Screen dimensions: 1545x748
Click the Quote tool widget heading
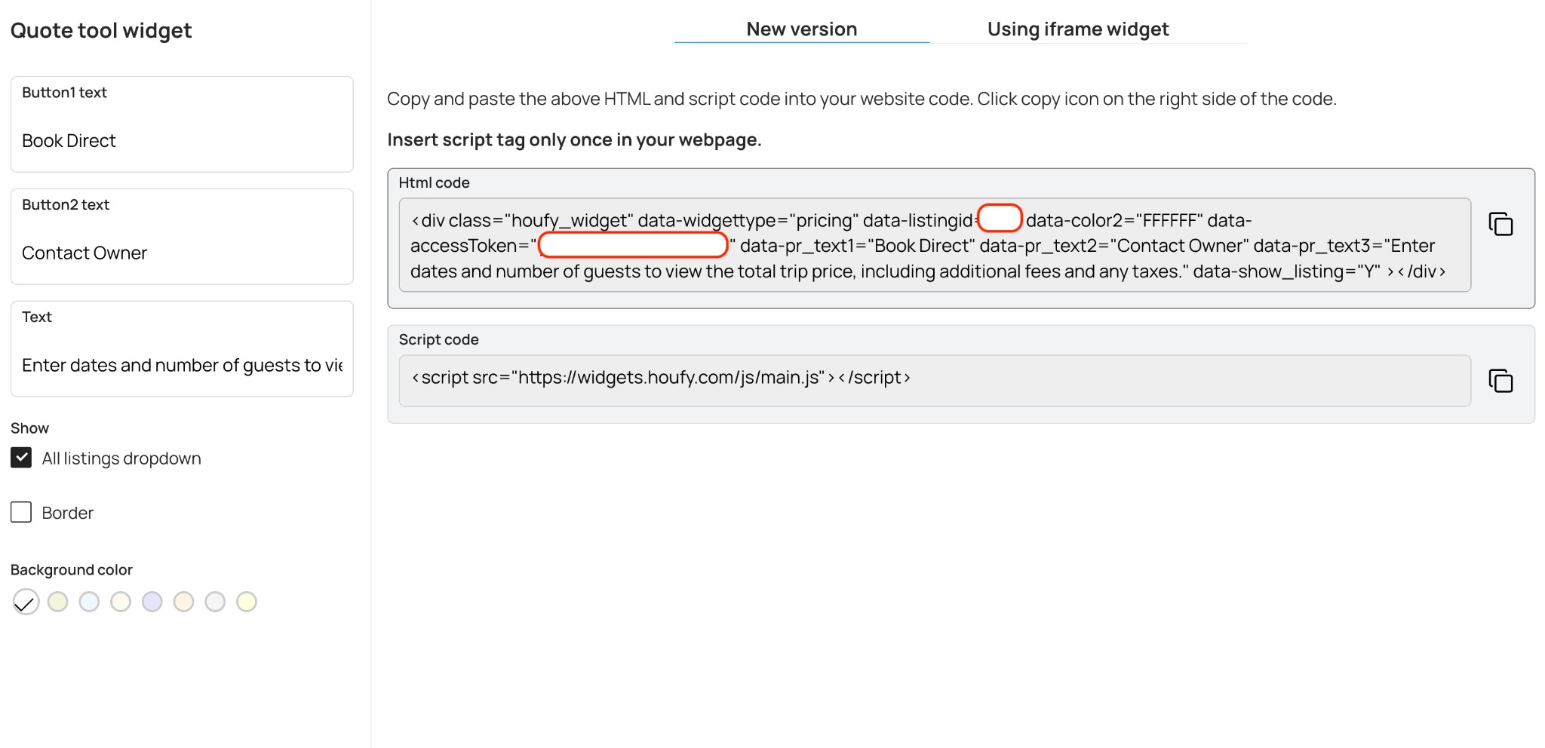coord(101,30)
